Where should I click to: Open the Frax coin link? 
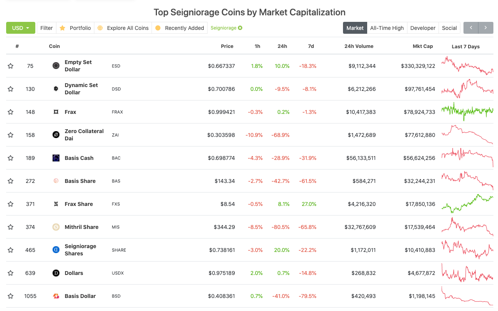[71, 112]
